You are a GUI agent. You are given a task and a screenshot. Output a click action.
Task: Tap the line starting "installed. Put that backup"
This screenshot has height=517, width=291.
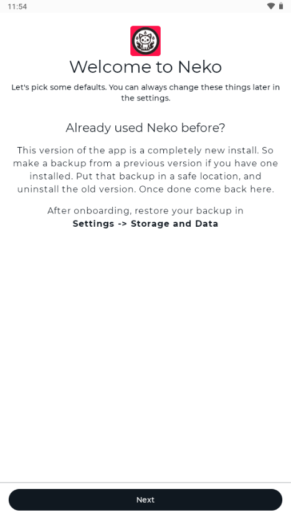(x=146, y=176)
